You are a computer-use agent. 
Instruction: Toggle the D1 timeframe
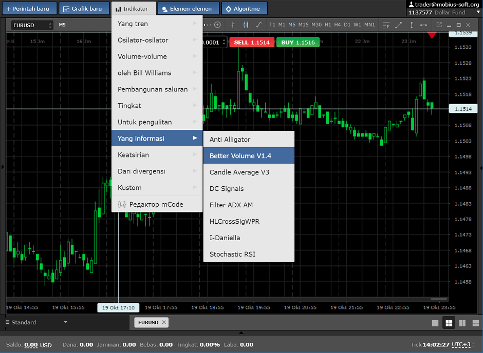[347, 25]
